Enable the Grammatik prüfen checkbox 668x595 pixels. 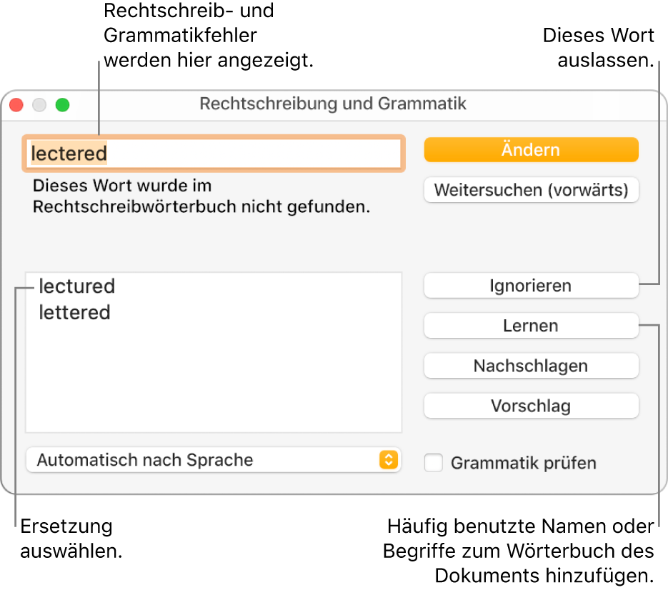point(434,463)
